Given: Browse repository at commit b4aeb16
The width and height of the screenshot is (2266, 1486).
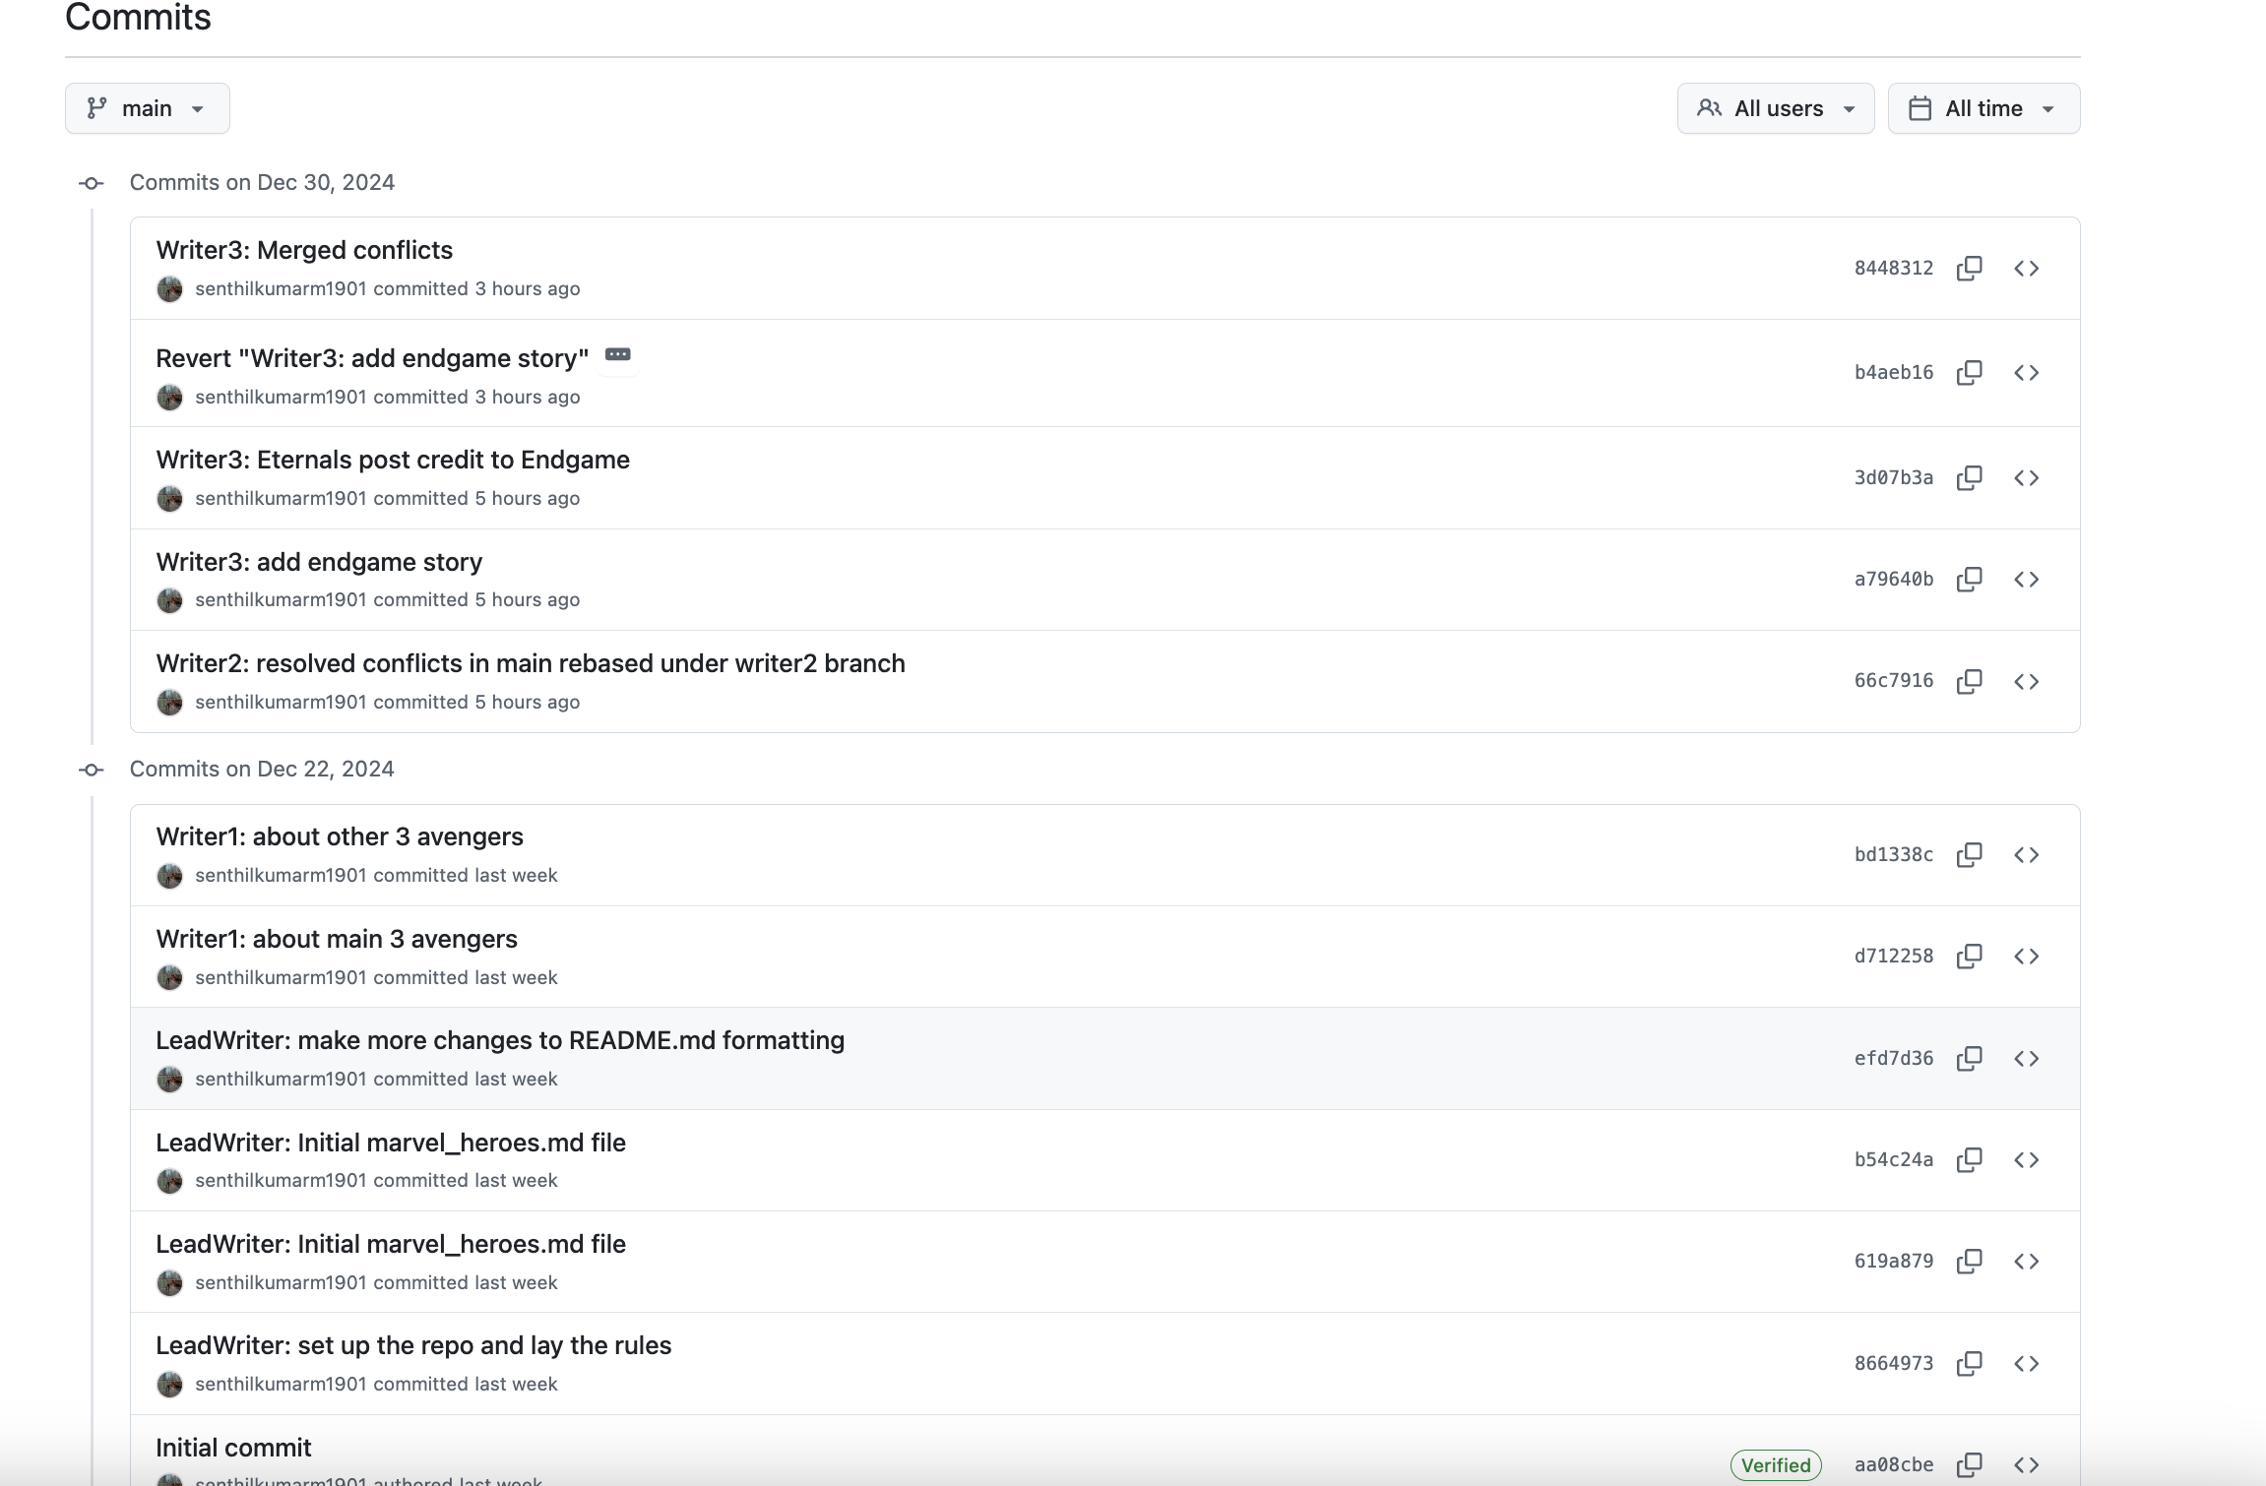Looking at the screenshot, I should click(2026, 373).
